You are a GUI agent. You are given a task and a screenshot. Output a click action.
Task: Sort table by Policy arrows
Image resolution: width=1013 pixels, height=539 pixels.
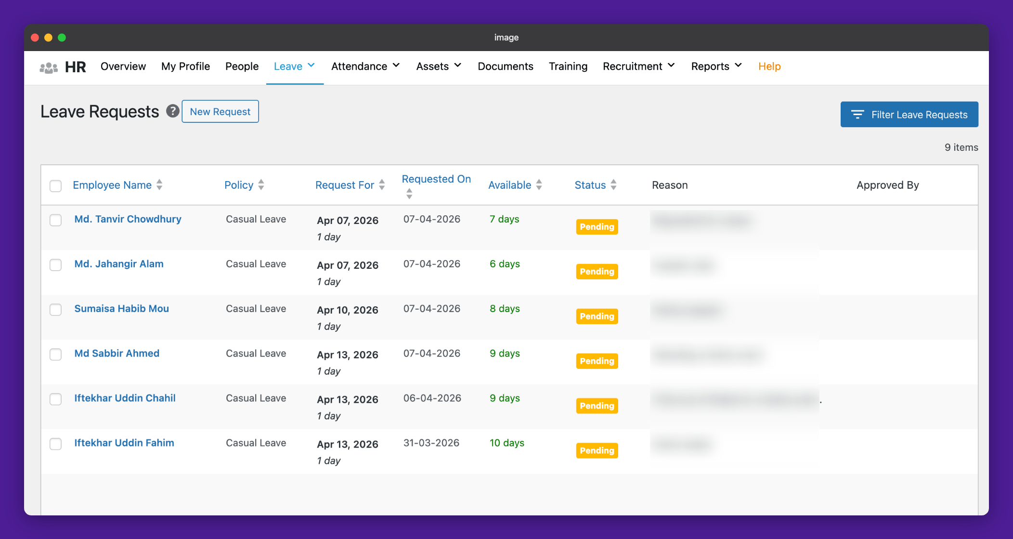(261, 185)
